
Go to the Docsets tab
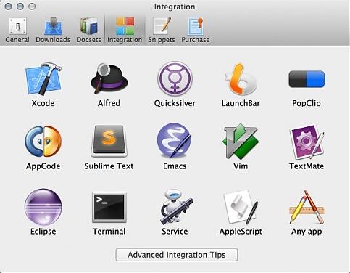(88, 30)
